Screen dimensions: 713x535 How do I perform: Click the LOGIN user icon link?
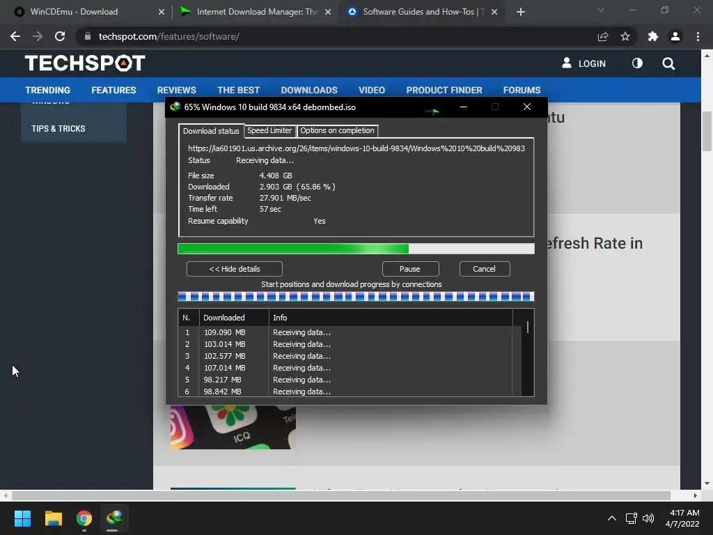[x=584, y=63]
